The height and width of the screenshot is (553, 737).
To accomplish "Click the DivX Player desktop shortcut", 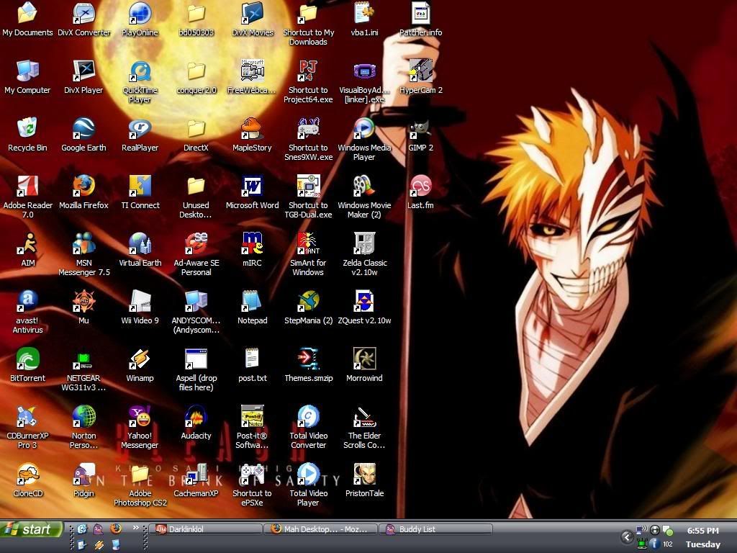I will click(83, 78).
